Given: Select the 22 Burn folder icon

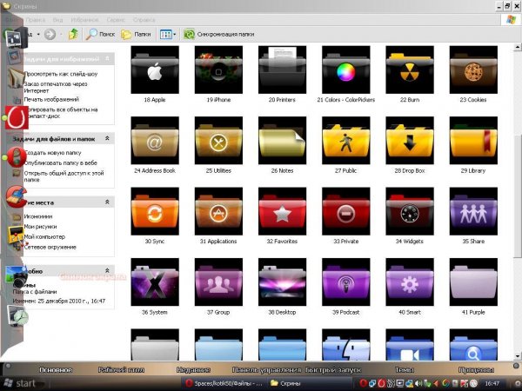Looking at the screenshot, I should click(x=410, y=70).
